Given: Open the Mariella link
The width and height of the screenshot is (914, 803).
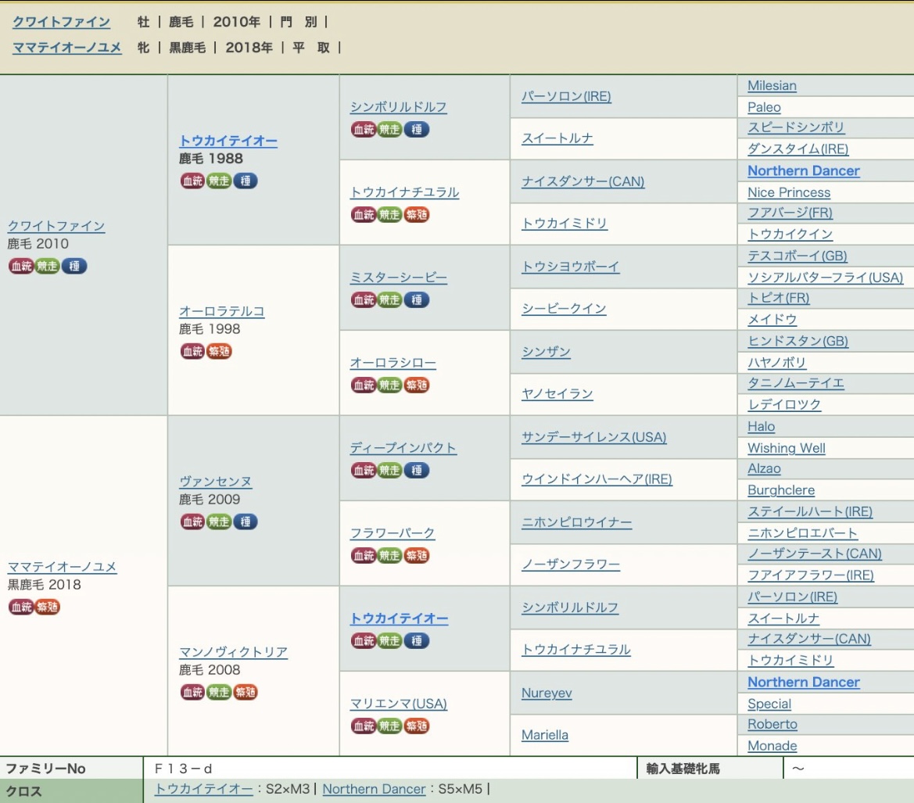Looking at the screenshot, I should [x=544, y=735].
